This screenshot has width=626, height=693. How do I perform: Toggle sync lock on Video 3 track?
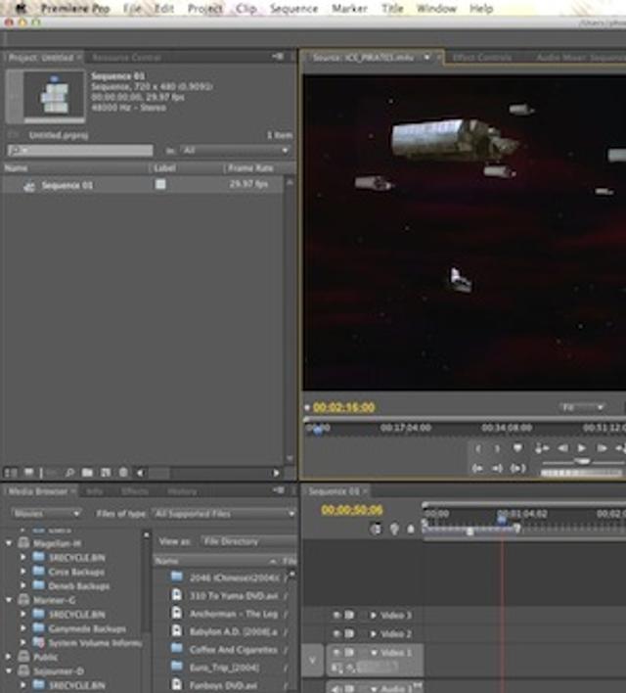349,616
